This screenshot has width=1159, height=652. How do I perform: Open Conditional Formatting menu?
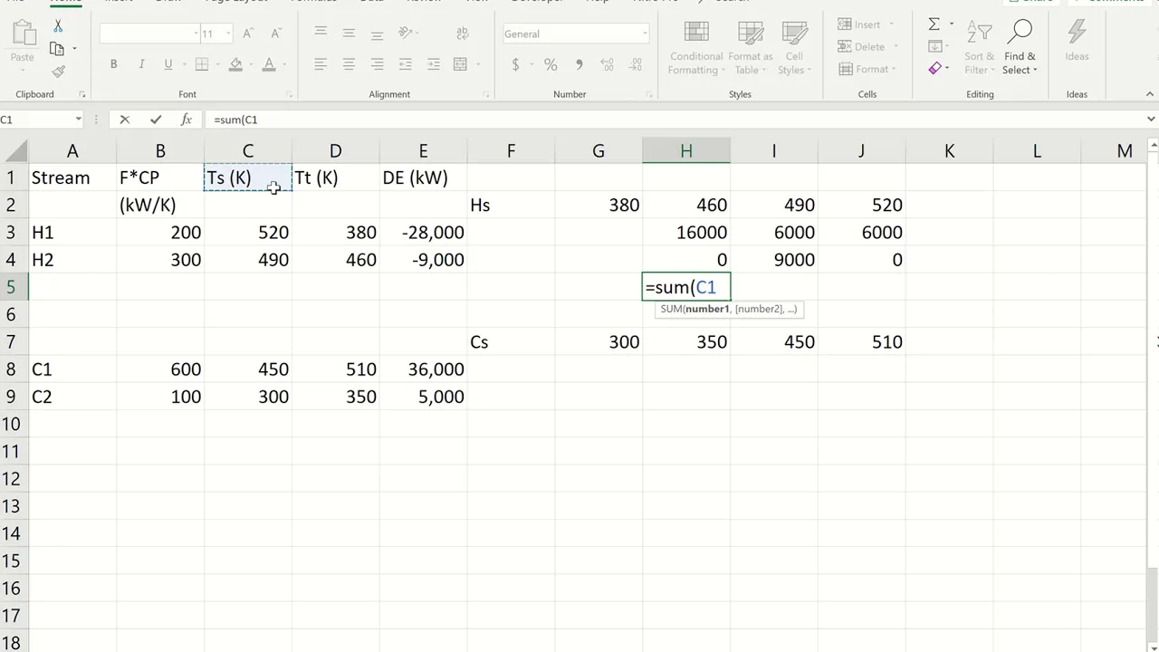[x=696, y=47]
